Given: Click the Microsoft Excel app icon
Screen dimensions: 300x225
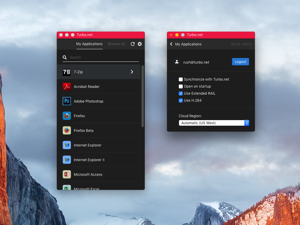Looking at the screenshot, I should coord(67,187).
